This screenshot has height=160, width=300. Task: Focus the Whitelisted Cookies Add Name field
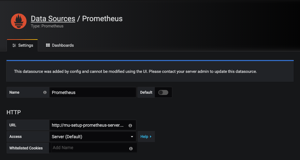[90, 148]
